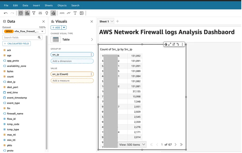Viewport: 242px width, 153px height.
Task: Toggle the Data pane toolbar icon
Action: tap(21, 13)
